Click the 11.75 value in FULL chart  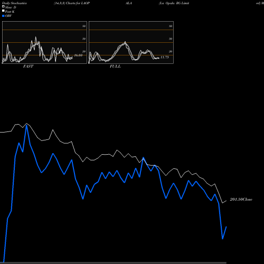165,57
